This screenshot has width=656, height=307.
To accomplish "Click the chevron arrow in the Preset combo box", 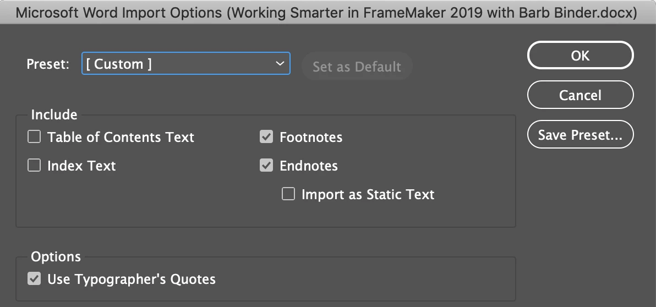I will tap(280, 64).
